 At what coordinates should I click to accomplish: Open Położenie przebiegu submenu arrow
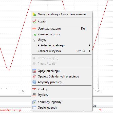(x=90, y=45)
